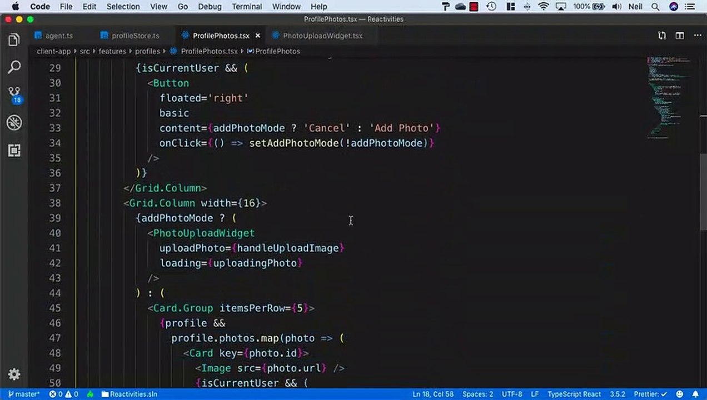707x400 pixels.
Task: Open the Search view in activity bar
Action: click(14, 67)
